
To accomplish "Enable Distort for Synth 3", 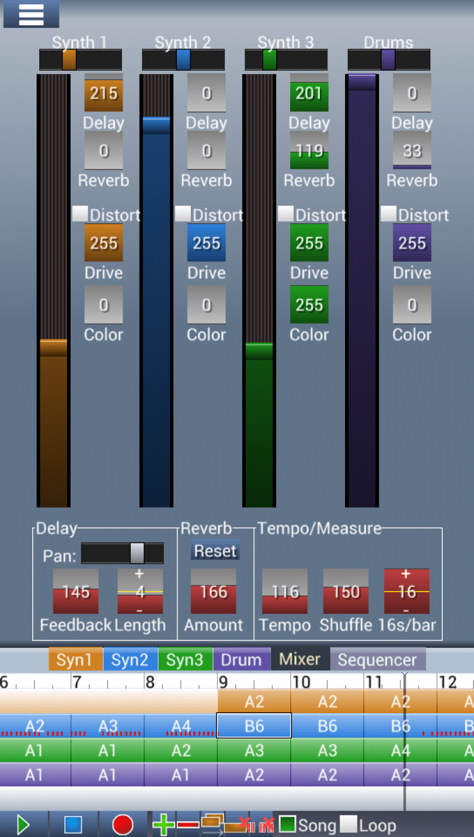I will [286, 214].
